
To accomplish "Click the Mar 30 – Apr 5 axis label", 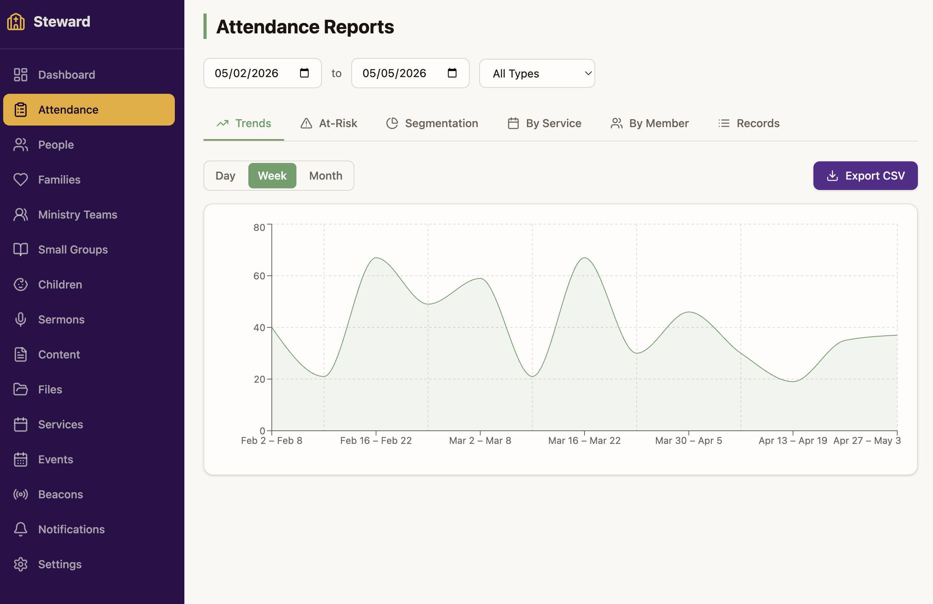I will coord(689,441).
